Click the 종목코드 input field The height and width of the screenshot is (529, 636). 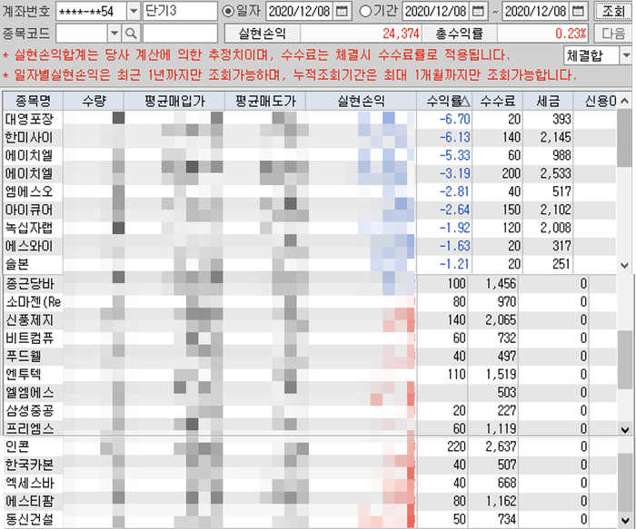[82, 34]
